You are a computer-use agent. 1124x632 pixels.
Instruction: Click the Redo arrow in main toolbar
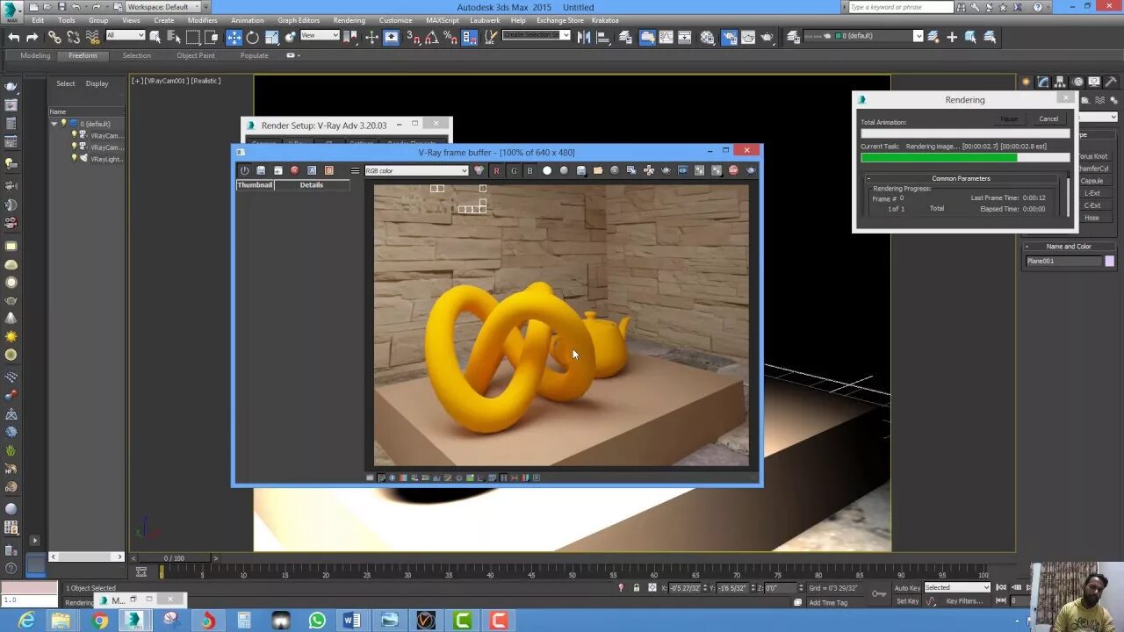click(x=32, y=37)
